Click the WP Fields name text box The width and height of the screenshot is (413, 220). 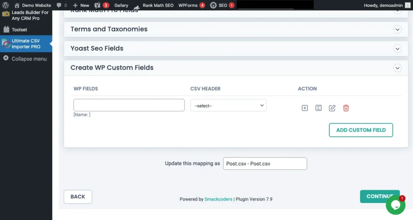point(129,105)
